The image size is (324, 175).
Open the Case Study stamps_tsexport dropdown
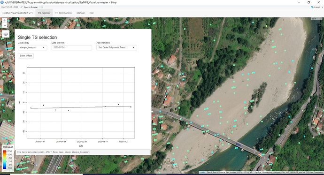coord(32,47)
